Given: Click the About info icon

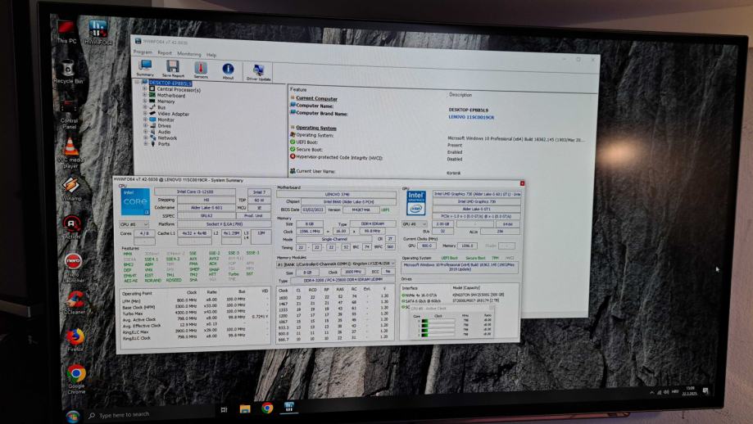Looking at the screenshot, I should [x=228, y=70].
